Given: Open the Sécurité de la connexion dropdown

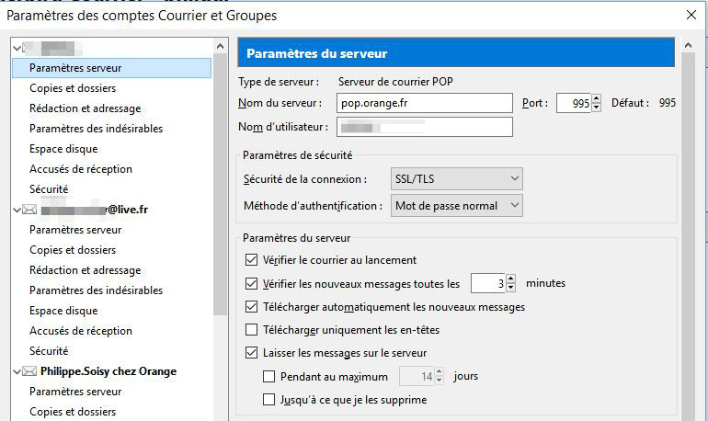Looking at the screenshot, I should 456,178.
